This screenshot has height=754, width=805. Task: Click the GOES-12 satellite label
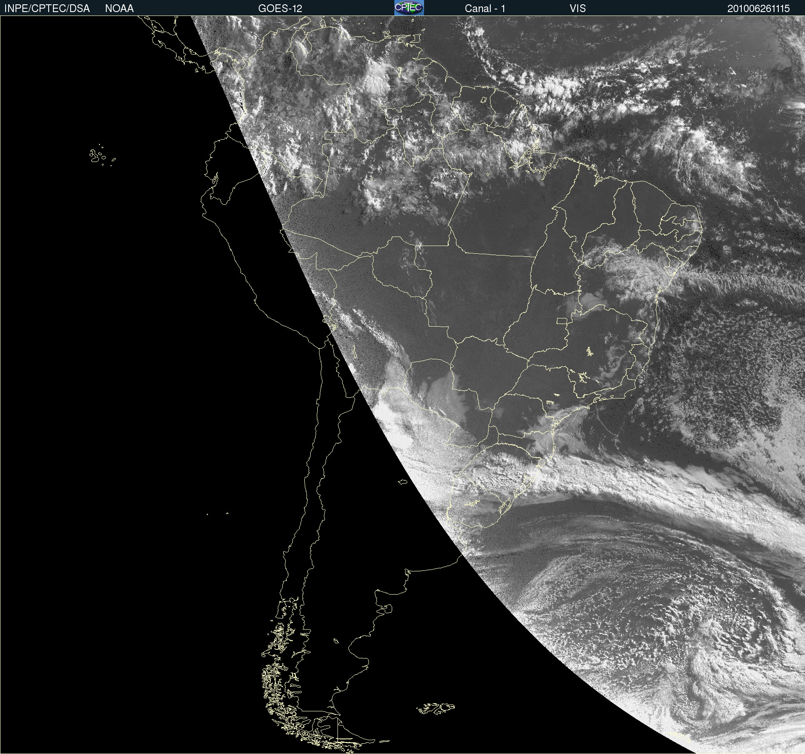tap(280, 9)
